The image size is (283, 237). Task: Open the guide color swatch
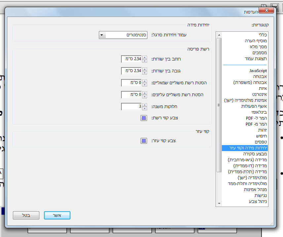(144, 141)
